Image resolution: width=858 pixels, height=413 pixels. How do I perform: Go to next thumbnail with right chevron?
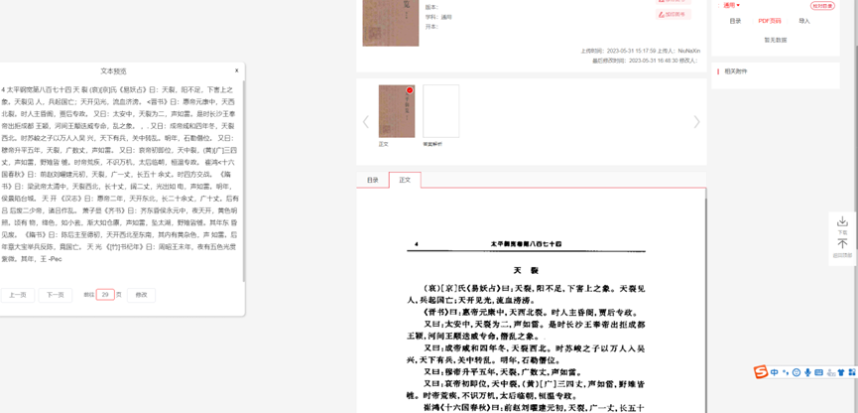[x=696, y=122]
